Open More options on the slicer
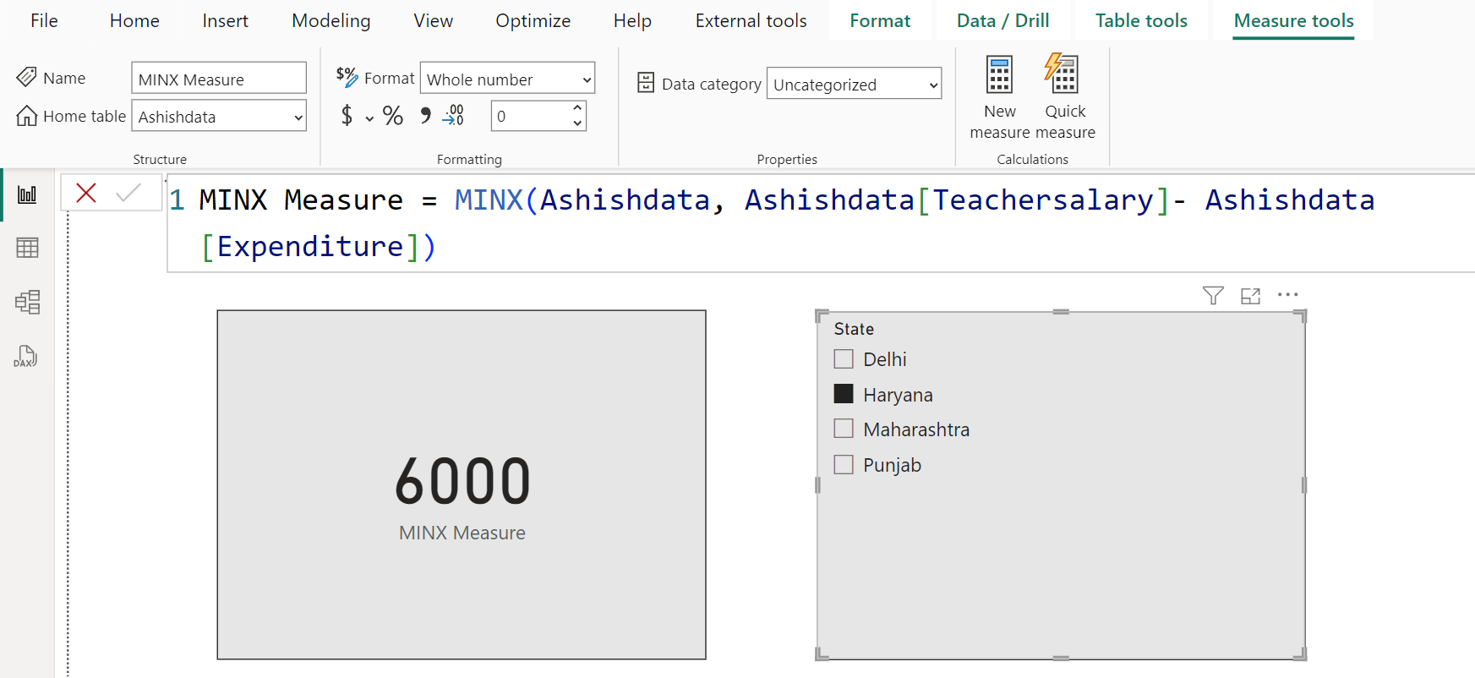 (1287, 295)
